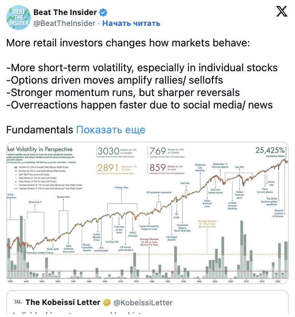Image resolution: width=295 pixels, height=317 pixels.
Task: Follow via 'Начать читать' link
Action: click(131, 23)
